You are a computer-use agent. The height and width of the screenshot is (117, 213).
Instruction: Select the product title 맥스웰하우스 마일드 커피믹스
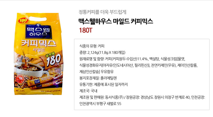pos(116,21)
